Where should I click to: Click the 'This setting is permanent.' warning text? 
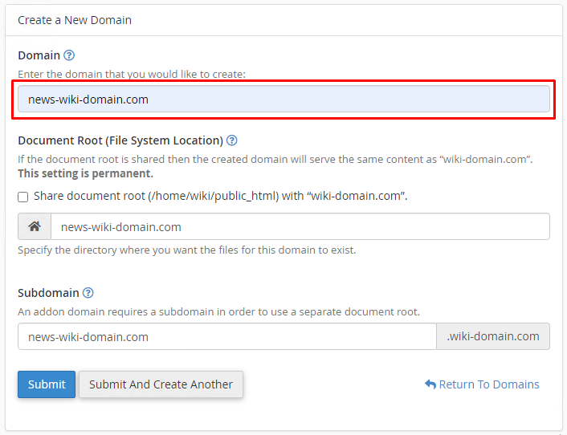[x=85, y=173]
